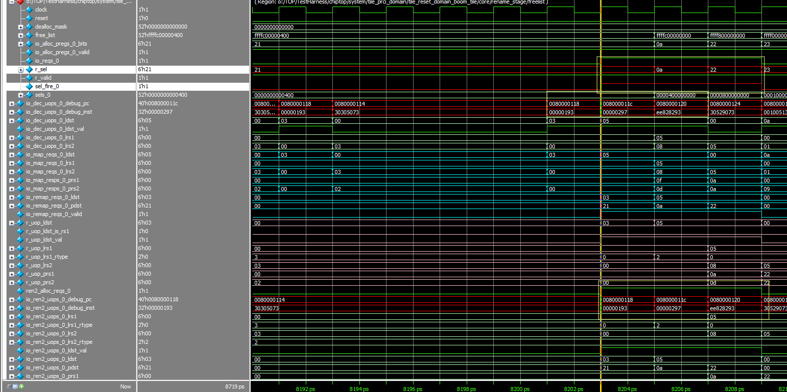
Task: Click the signal icon of io_remap_reqs_0_pdst
Action: pos(20,206)
